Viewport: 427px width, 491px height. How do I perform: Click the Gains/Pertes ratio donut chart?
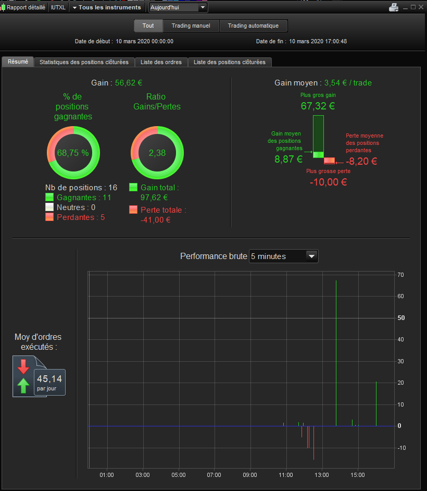[x=157, y=153]
